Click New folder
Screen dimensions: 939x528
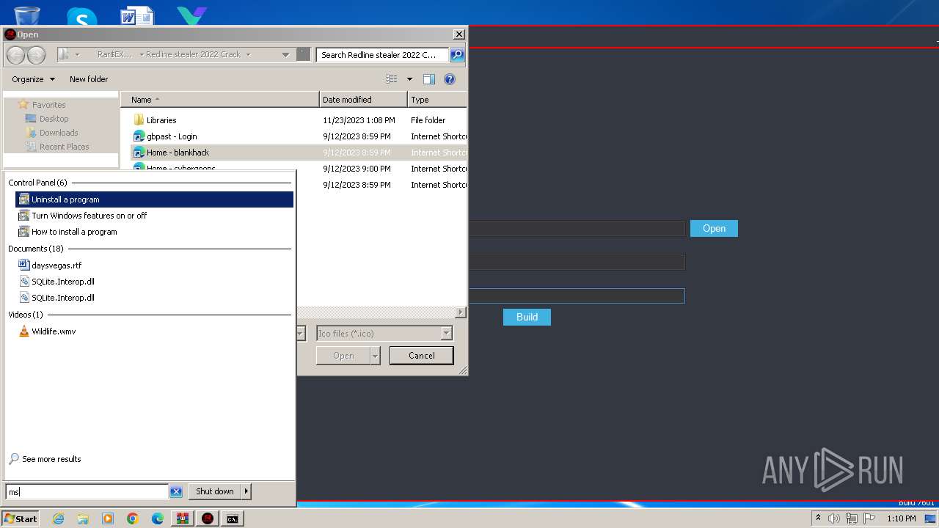89,79
